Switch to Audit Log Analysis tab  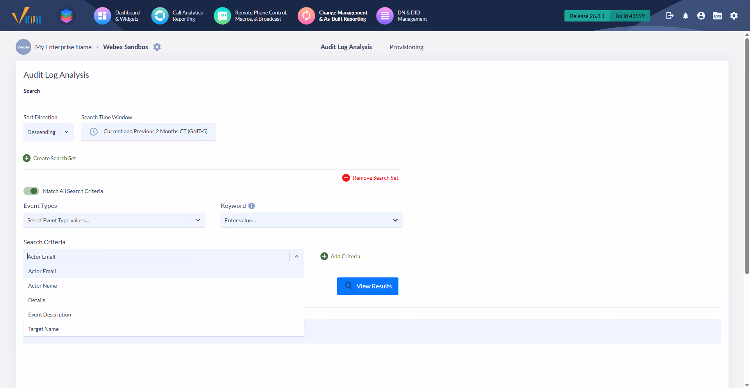tap(346, 47)
